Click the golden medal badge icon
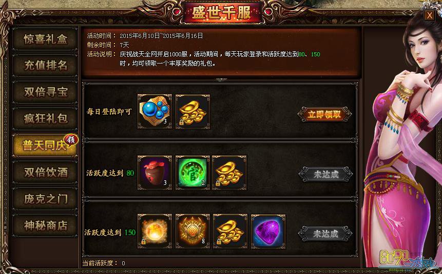 [x=193, y=231]
